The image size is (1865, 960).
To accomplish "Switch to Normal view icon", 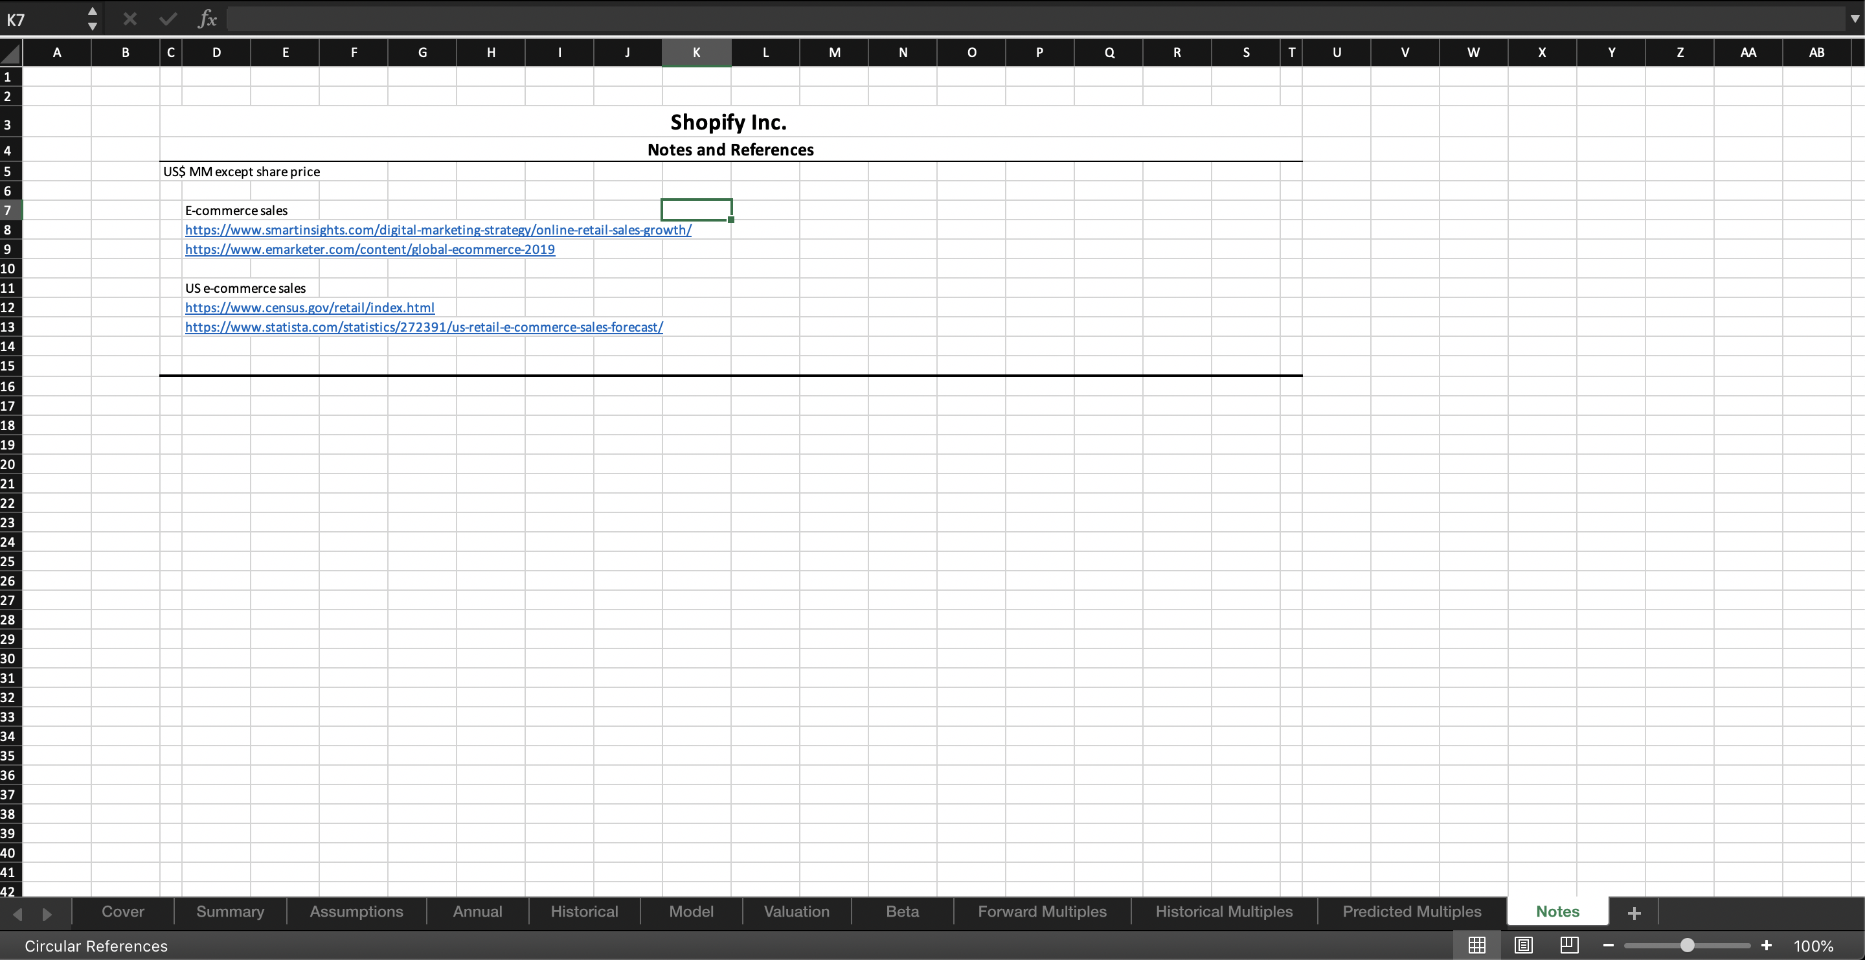I will tap(1477, 945).
